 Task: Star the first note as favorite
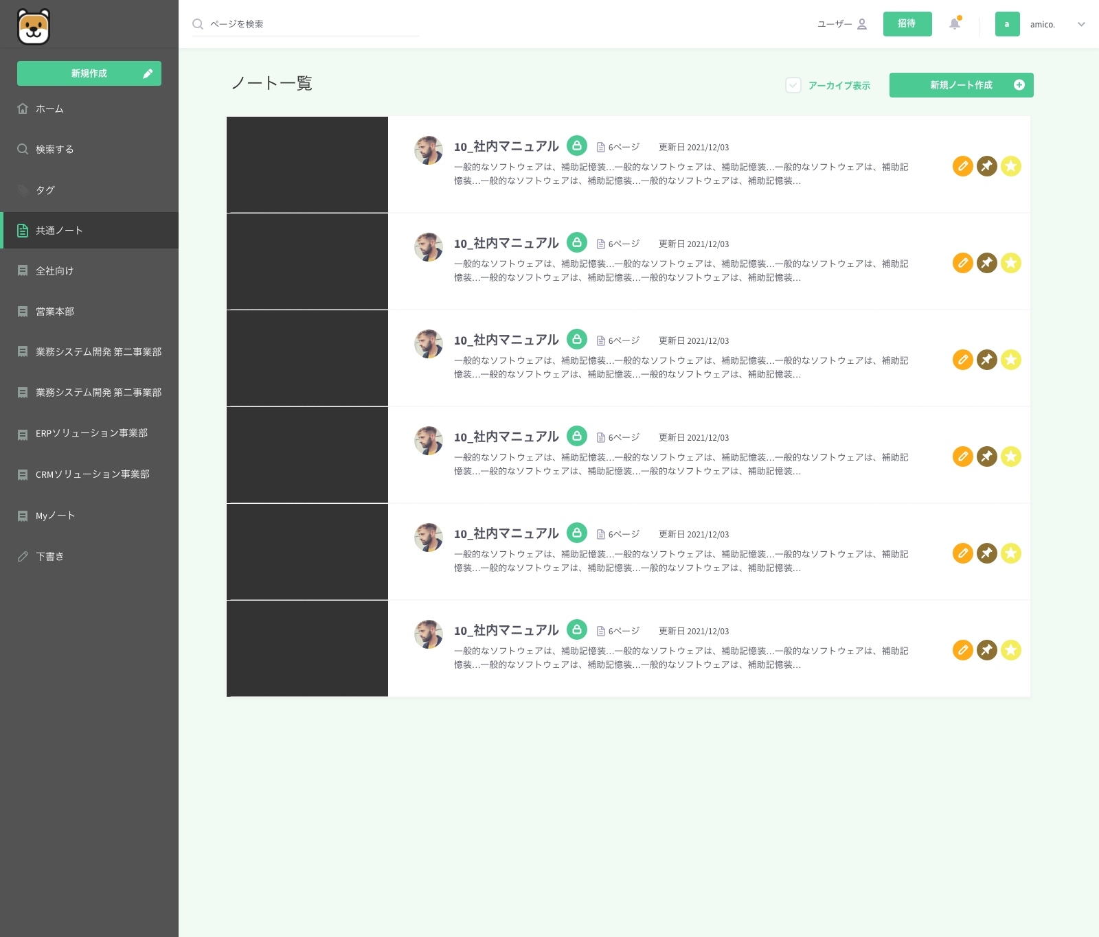click(1010, 166)
